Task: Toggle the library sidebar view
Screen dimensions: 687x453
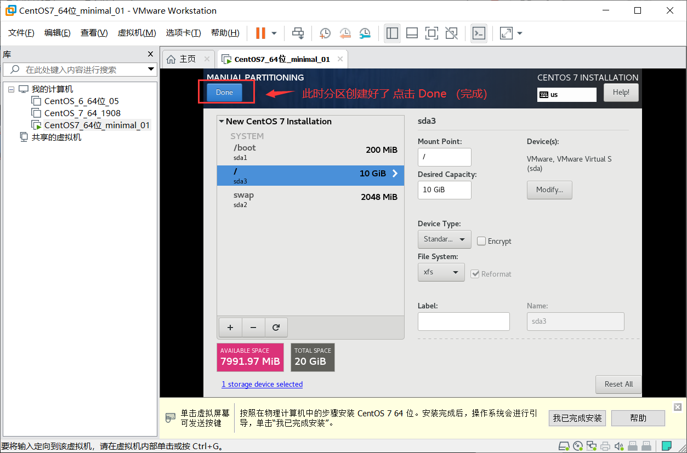Action: click(392, 33)
